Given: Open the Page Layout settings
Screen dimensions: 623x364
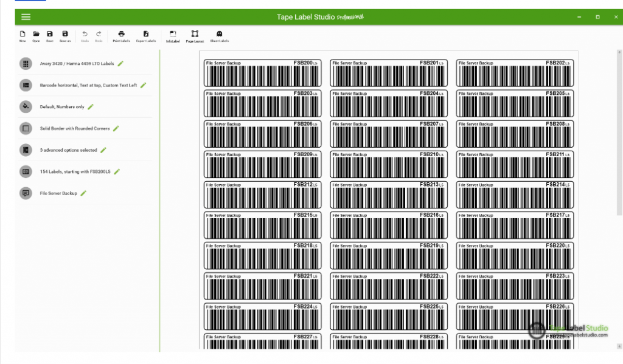Looking at the screenshot, I should pos(195,36).
